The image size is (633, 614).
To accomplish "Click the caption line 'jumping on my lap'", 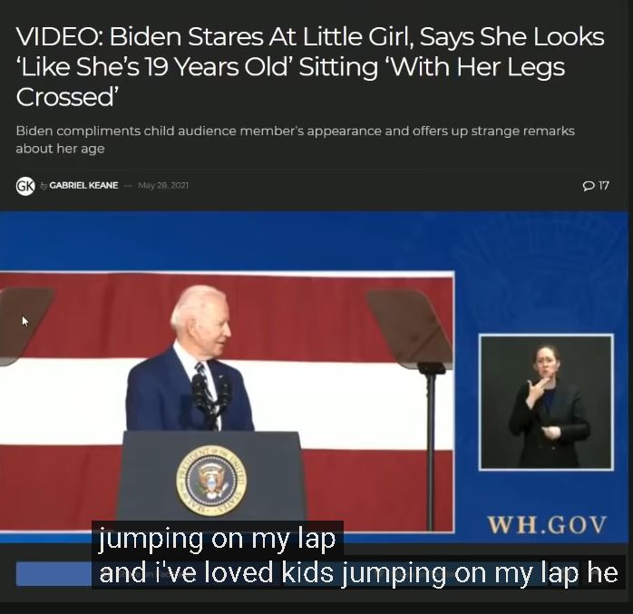I will (x=218, y=539).
